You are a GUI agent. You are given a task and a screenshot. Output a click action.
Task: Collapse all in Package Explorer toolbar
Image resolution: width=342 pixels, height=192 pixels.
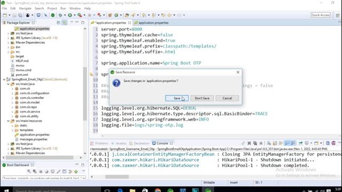[x=58, y=22]
